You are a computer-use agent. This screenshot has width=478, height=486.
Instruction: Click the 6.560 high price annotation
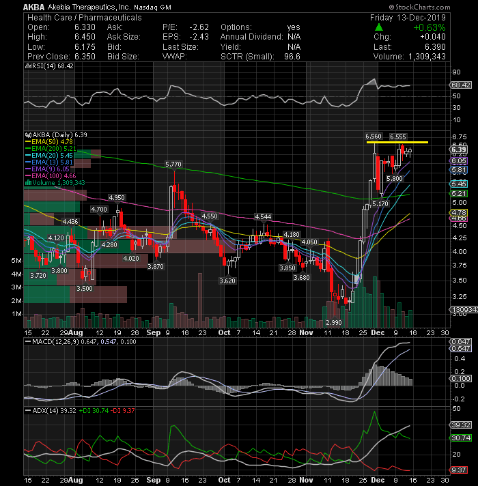point(374,137)
